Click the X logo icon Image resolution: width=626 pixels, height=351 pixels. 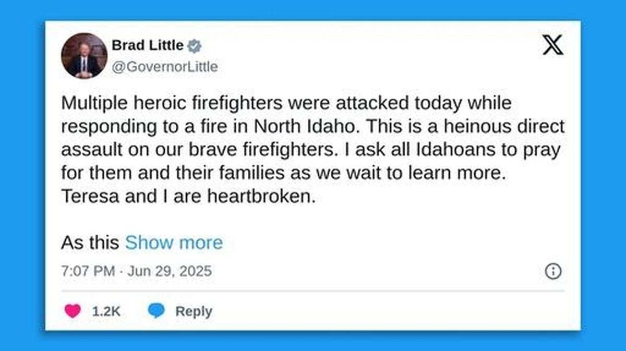[552, 46]
